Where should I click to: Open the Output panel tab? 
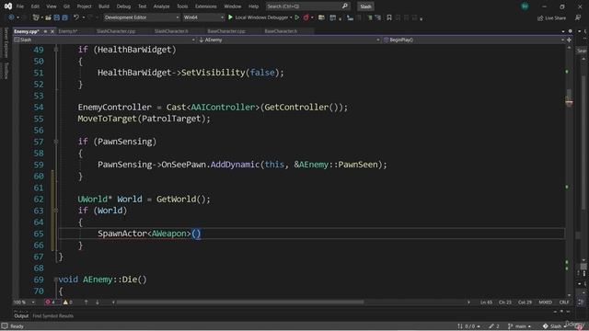[x=21, y=316]
